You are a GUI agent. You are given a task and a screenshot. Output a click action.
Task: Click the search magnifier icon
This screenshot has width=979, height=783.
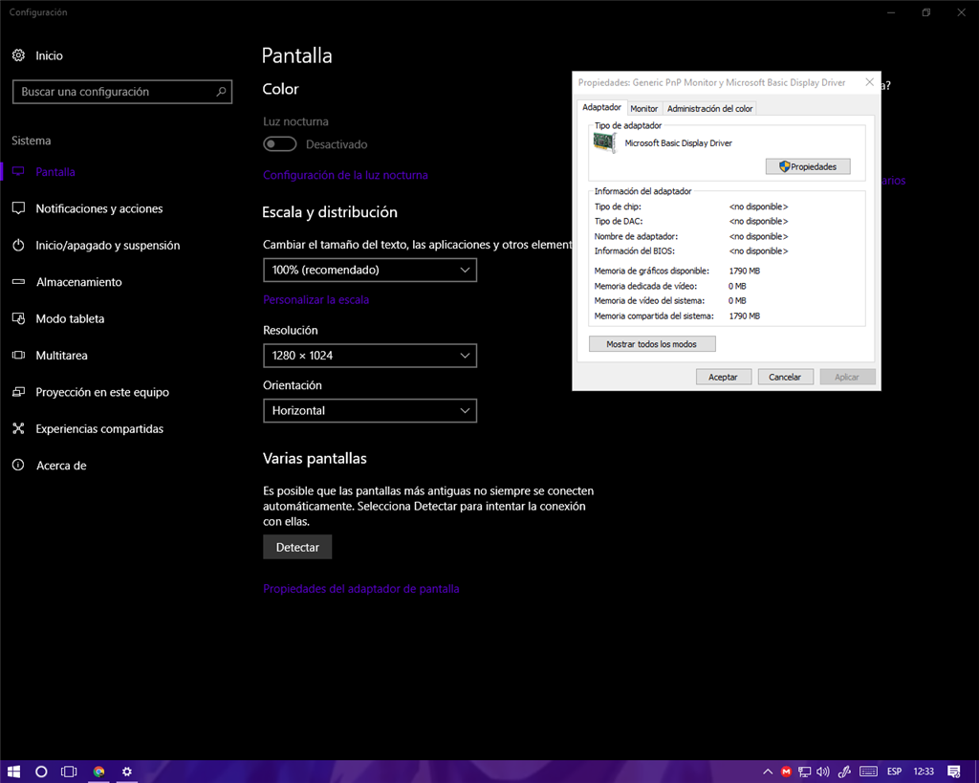tap(221, 92)
